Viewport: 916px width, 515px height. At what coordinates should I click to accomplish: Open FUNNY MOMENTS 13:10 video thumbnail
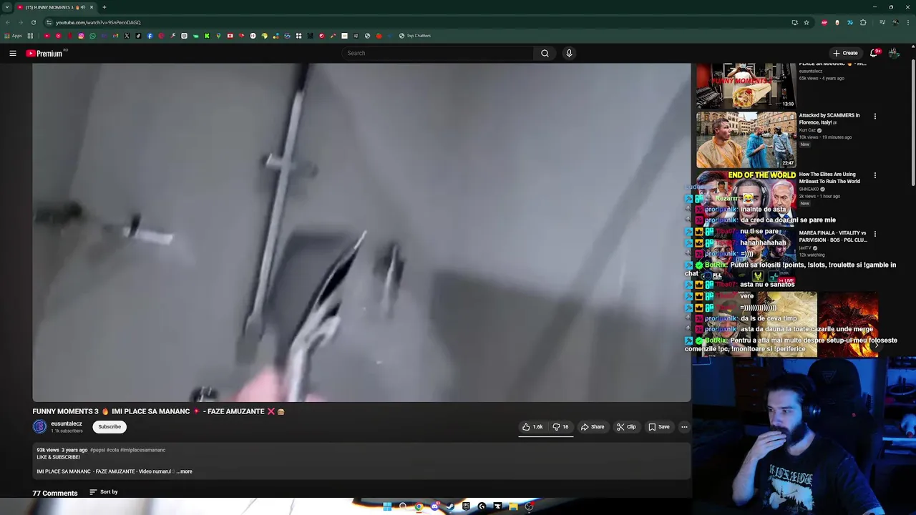[746, 85]
